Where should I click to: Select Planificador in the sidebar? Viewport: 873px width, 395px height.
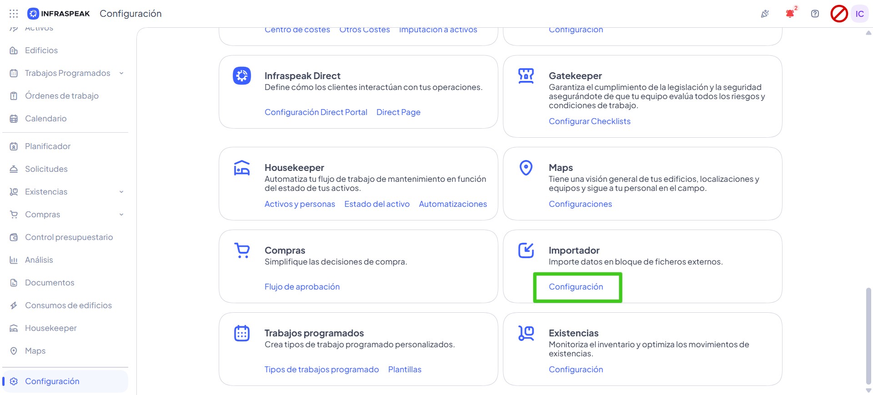(48, 146)
